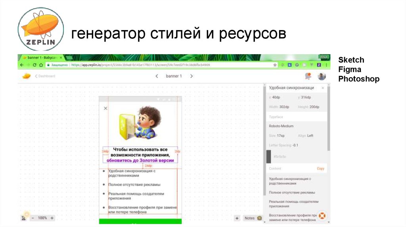Viewport: 406px width, 227px height.
Task: Click the green button at the banner bottom
Action: pyautogui.click(x=140, y=221)
